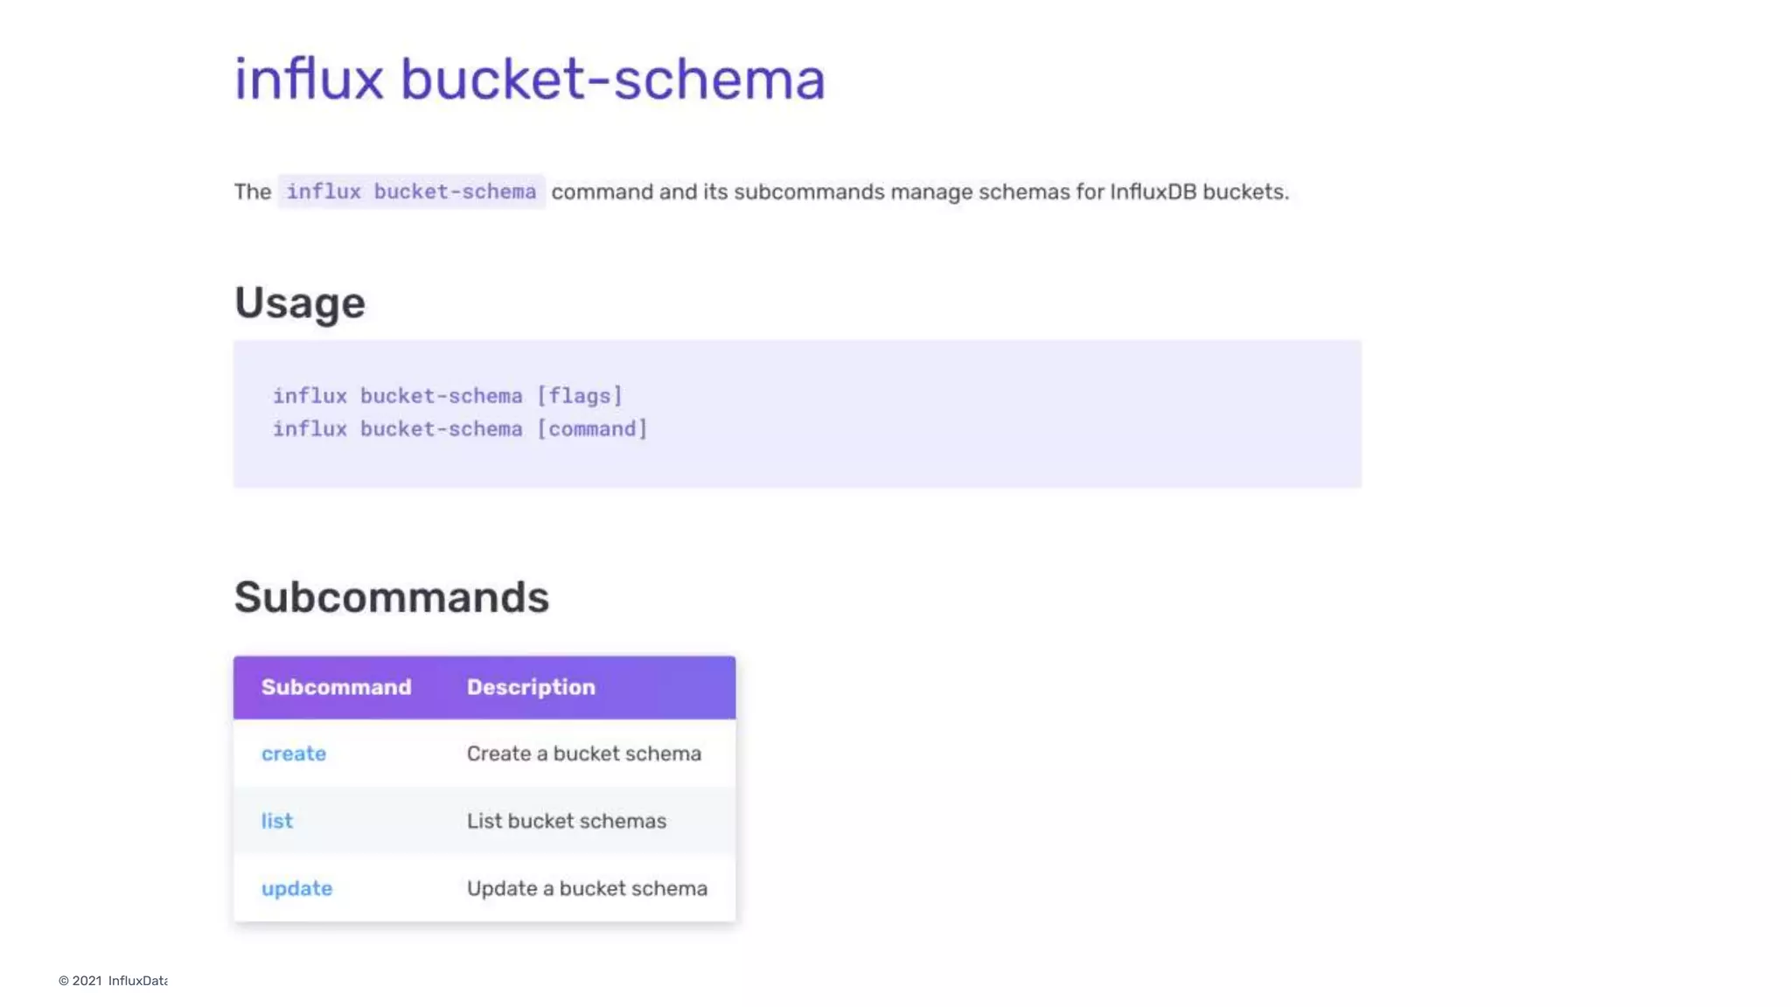Click the [command] text in usage code

click(592, 429)
